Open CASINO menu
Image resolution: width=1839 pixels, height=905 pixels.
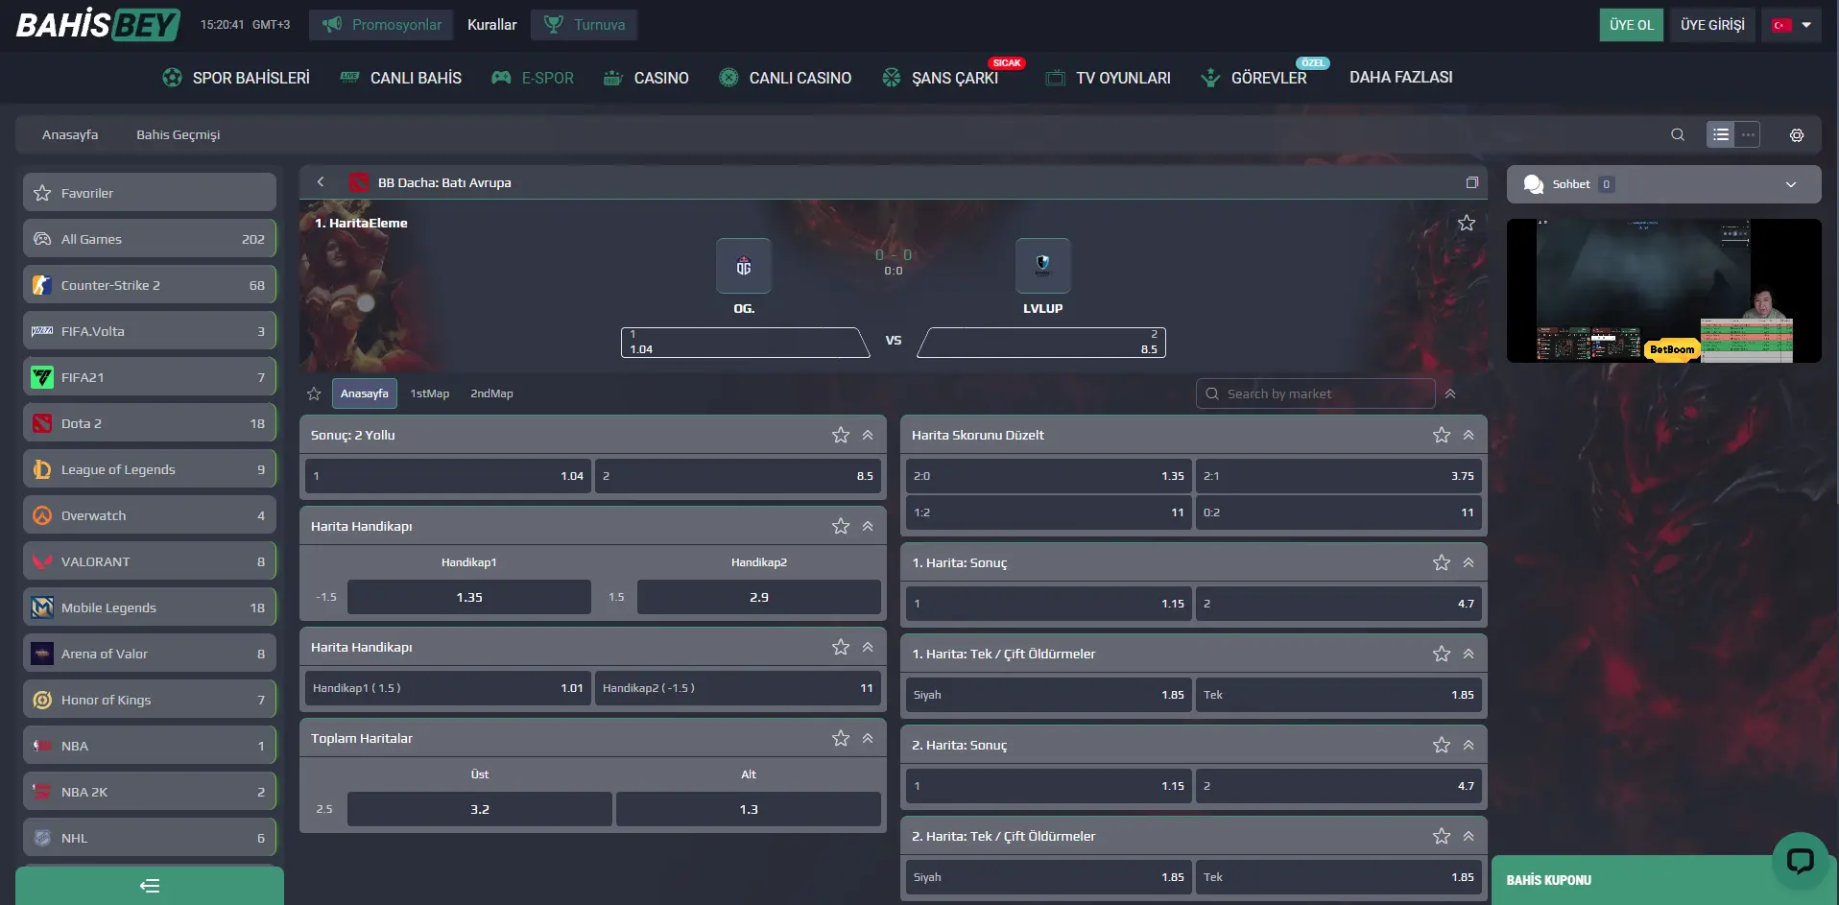(x=646, y=78)
